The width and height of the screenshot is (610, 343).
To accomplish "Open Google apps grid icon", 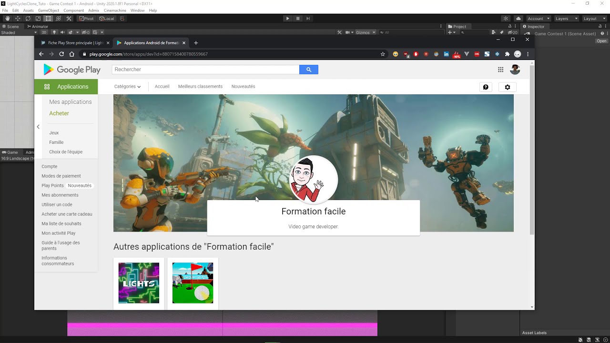I will pyautogui.click(x=500, y=70).
